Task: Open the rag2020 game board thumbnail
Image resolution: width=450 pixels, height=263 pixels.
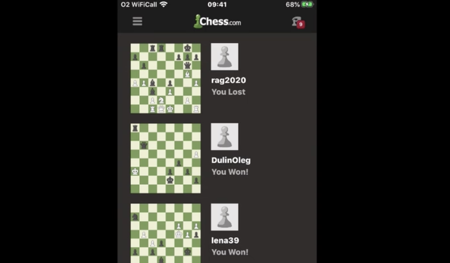Action: (x=166, y=78)
